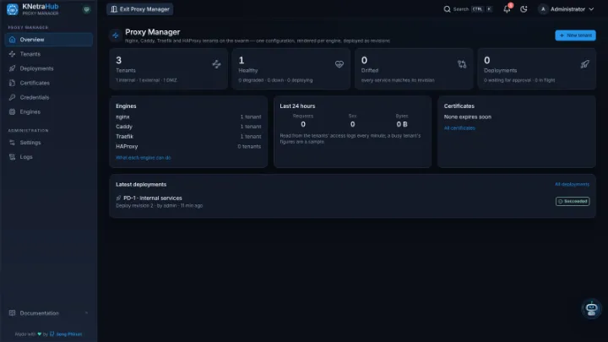Click the Credentials key icon
The width and height of the screenshot is (608, 342).
12,97
